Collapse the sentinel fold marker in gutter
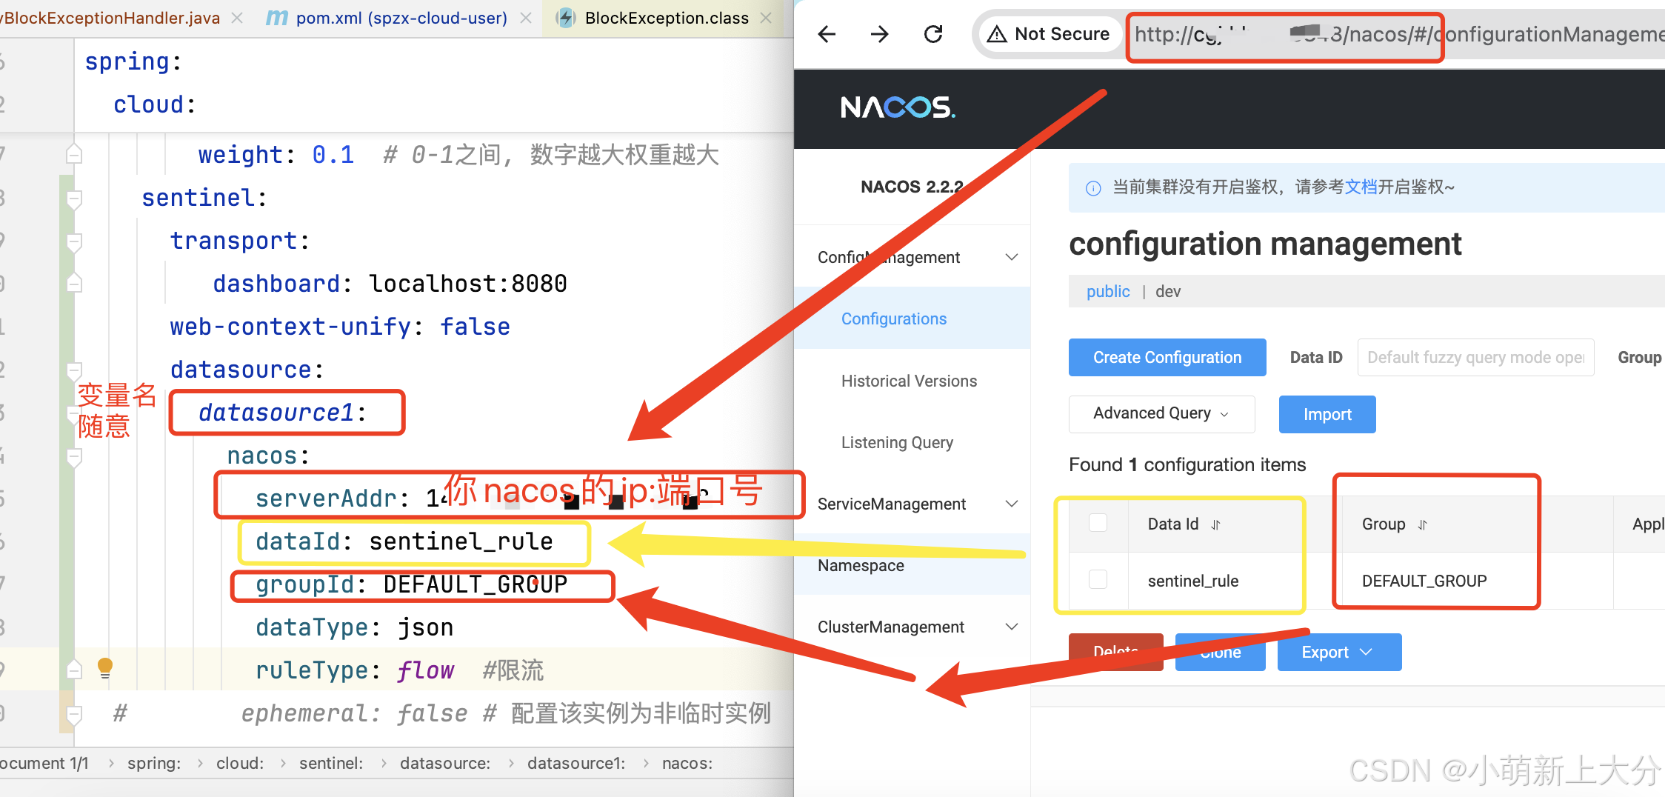 (74, 199)
